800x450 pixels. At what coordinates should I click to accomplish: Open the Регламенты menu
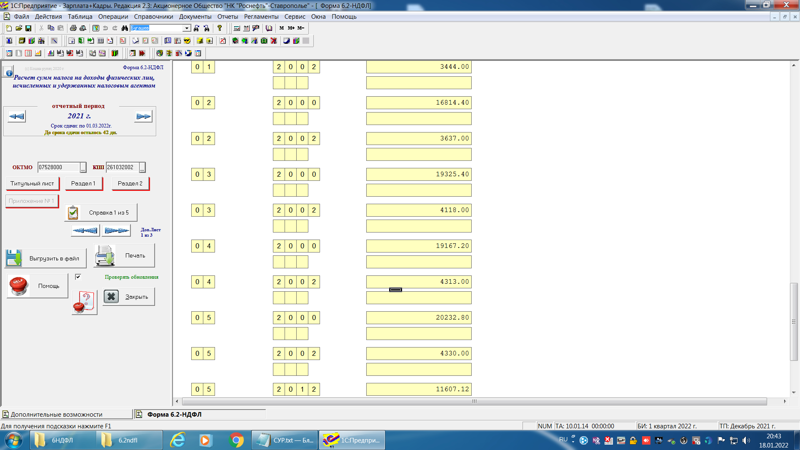(x=261, y=17)
